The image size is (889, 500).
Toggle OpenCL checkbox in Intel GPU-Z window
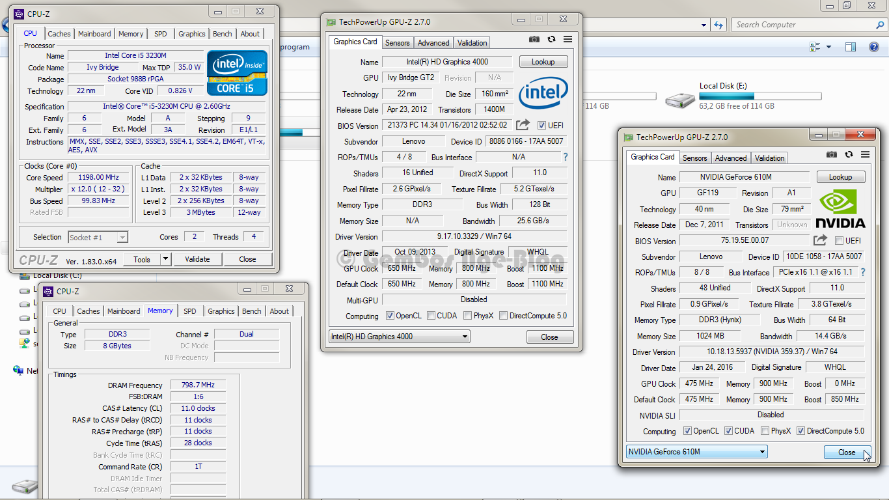(x=390, y=316)
